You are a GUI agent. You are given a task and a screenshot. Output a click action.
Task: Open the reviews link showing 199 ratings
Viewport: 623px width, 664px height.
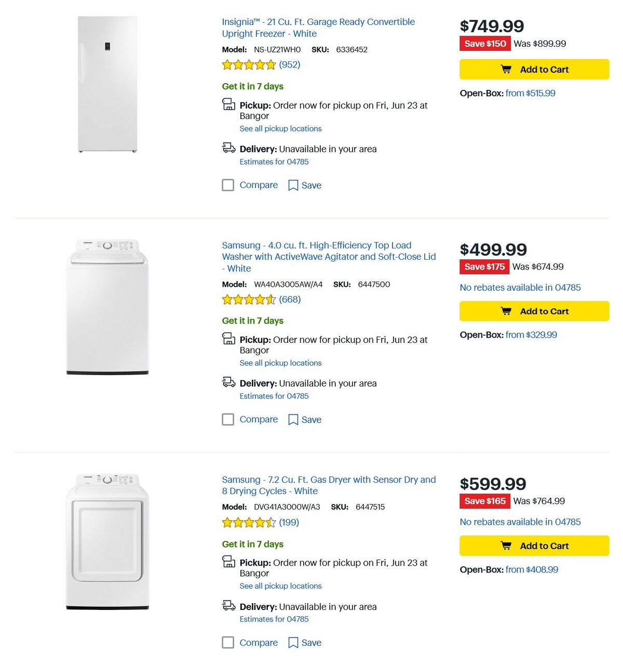pos(289,522)
